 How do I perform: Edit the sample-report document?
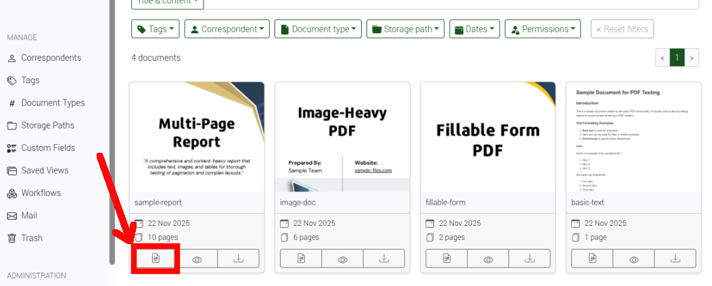pos(156,258)
